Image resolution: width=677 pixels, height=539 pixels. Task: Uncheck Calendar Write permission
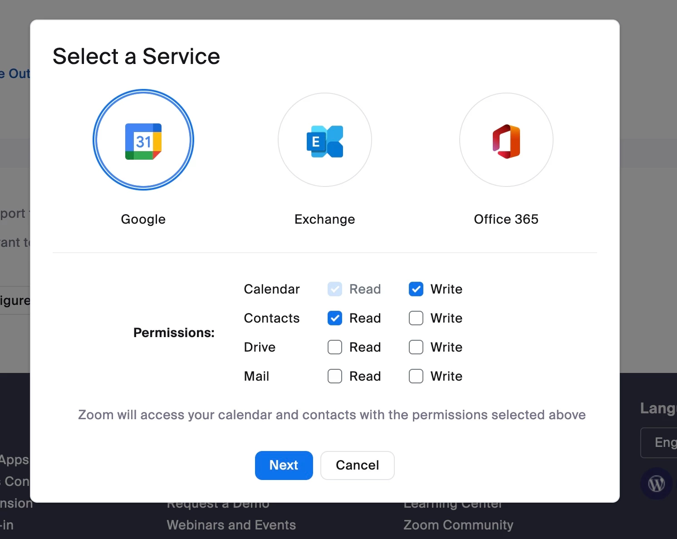pyautogui.click(x=416, y=289)
